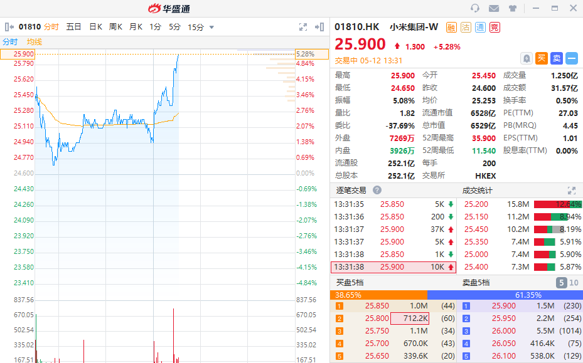Collapse the left panel arrow icon
The height and width of the screenshot is (363, 583).
coord(9,27)
